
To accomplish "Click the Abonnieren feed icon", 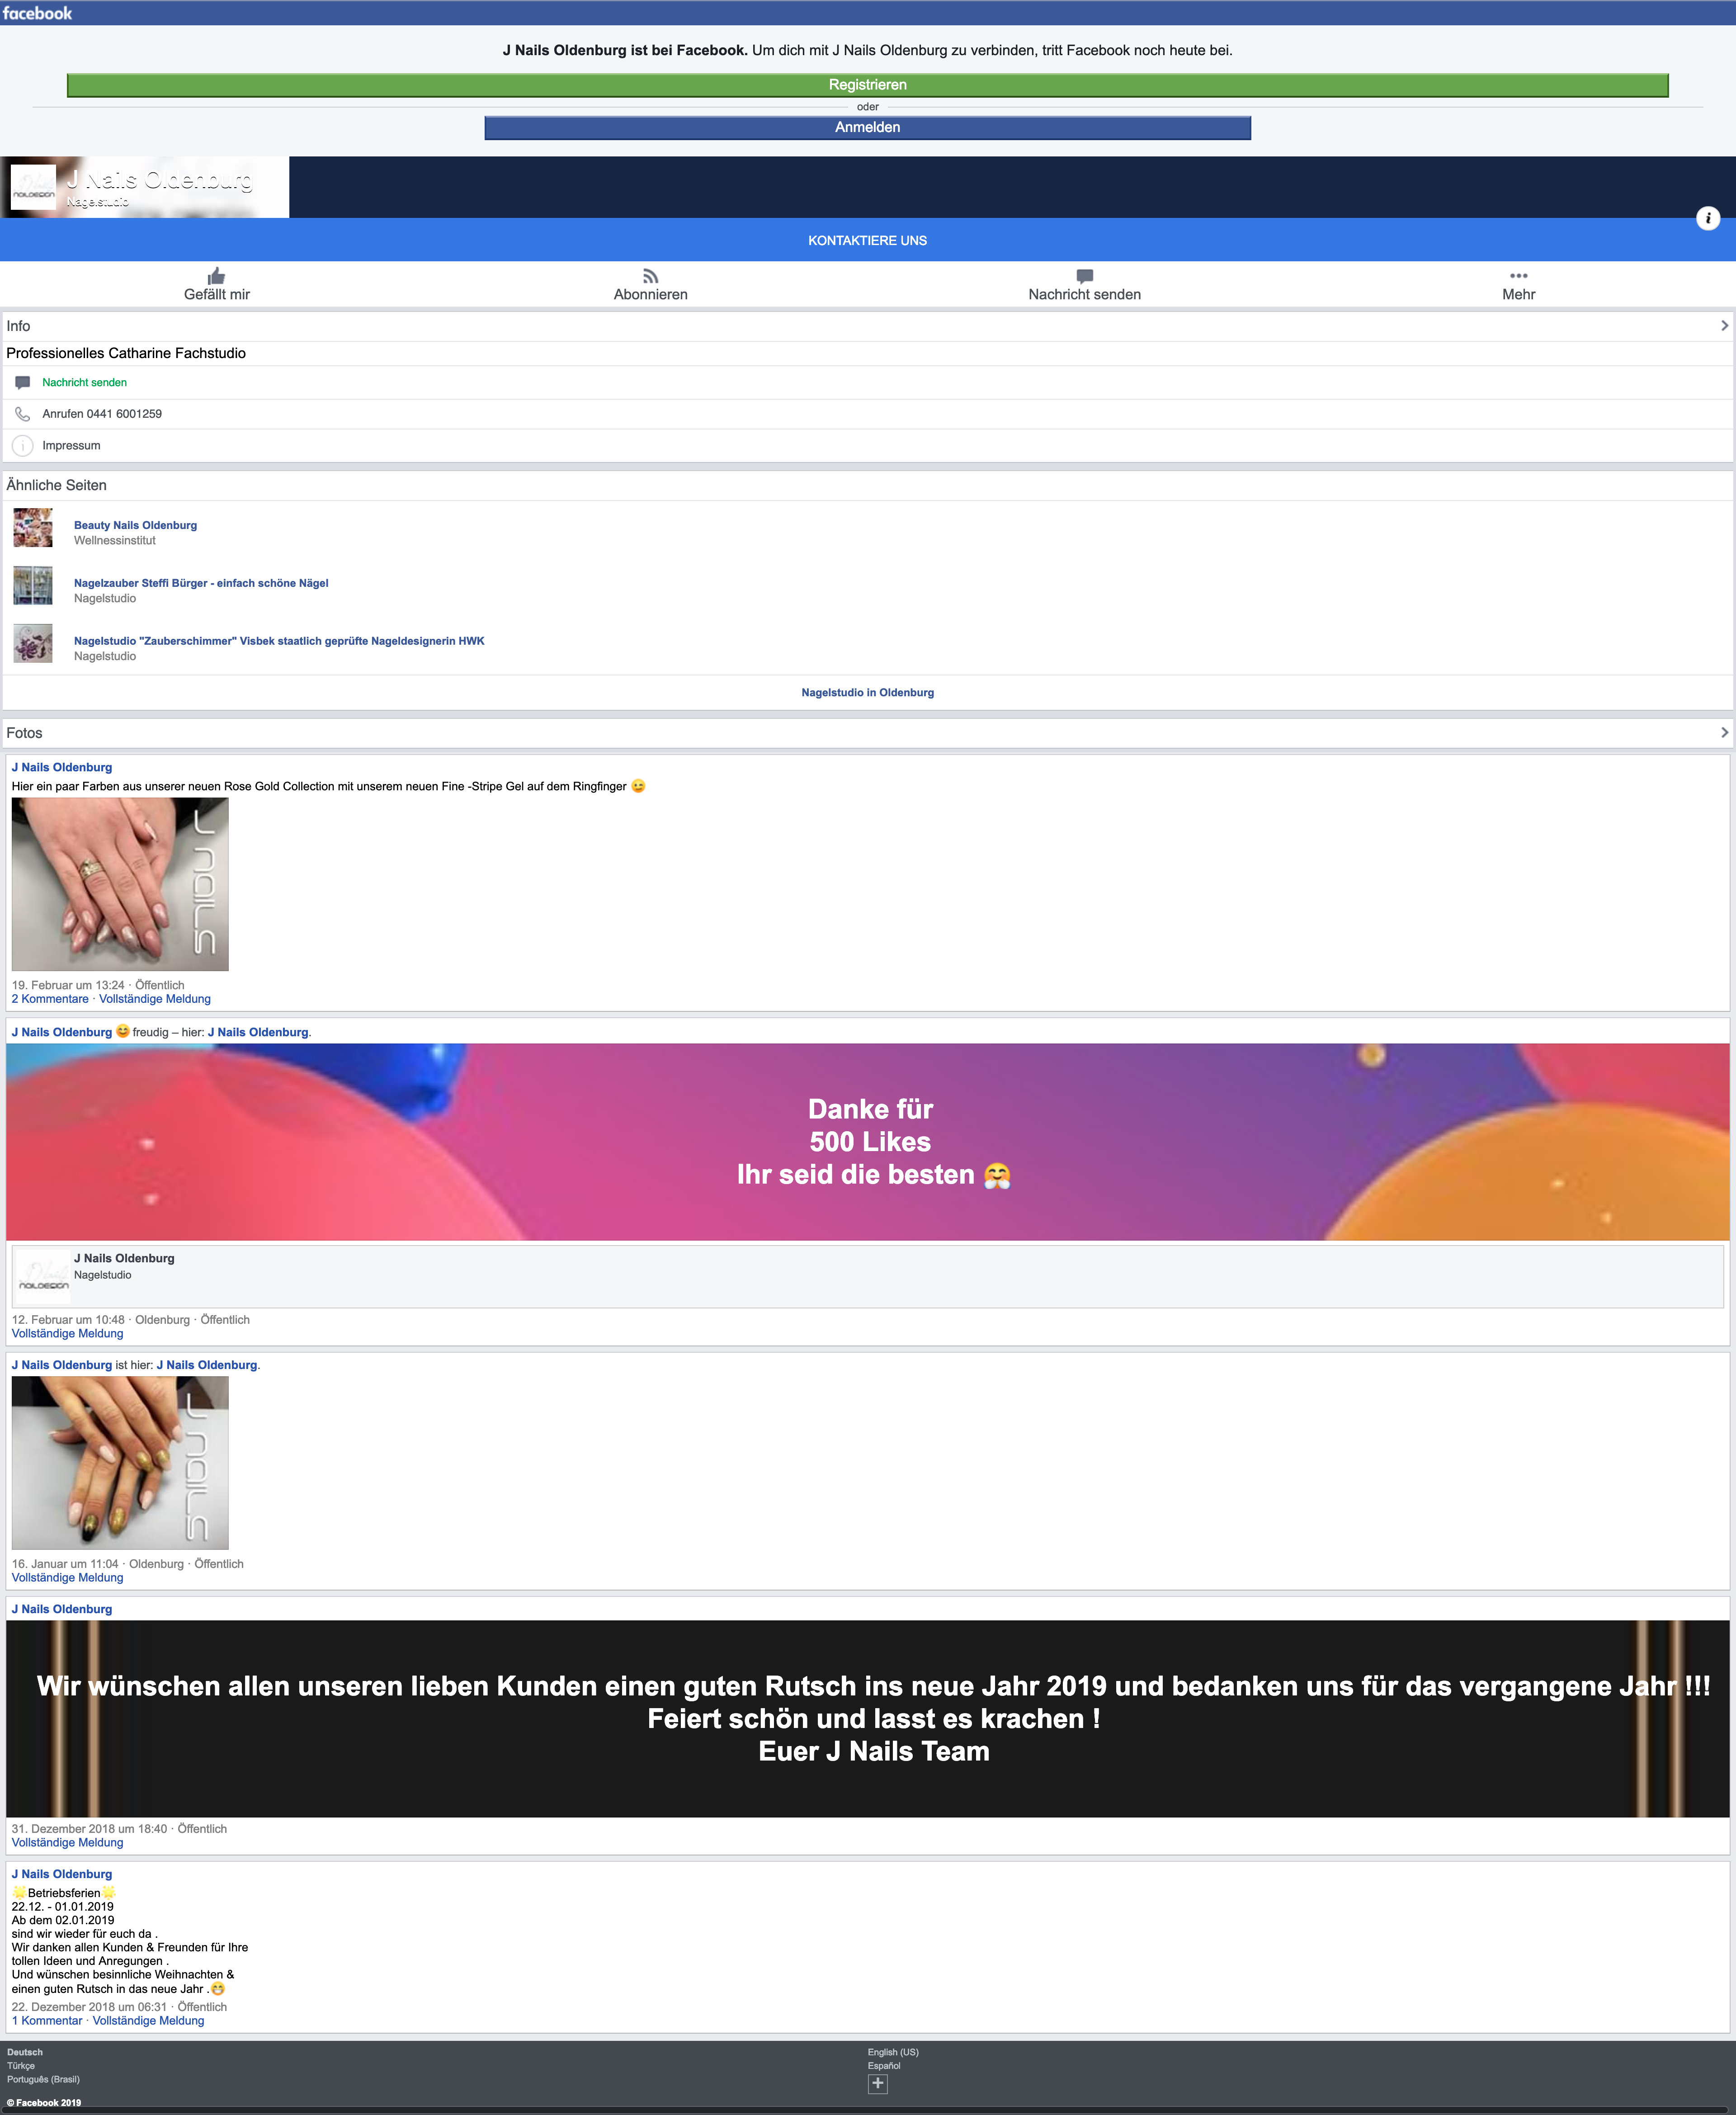I will (650, 276).
